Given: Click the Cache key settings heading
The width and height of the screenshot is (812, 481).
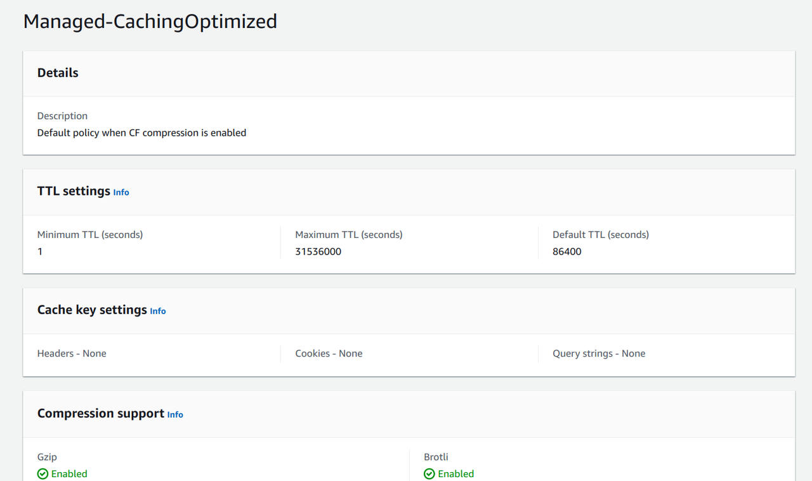Looking at the screenshot, I should pos(92,310).
